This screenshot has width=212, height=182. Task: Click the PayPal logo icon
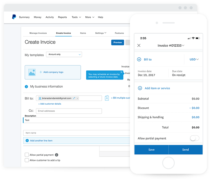tap(14, 17)
